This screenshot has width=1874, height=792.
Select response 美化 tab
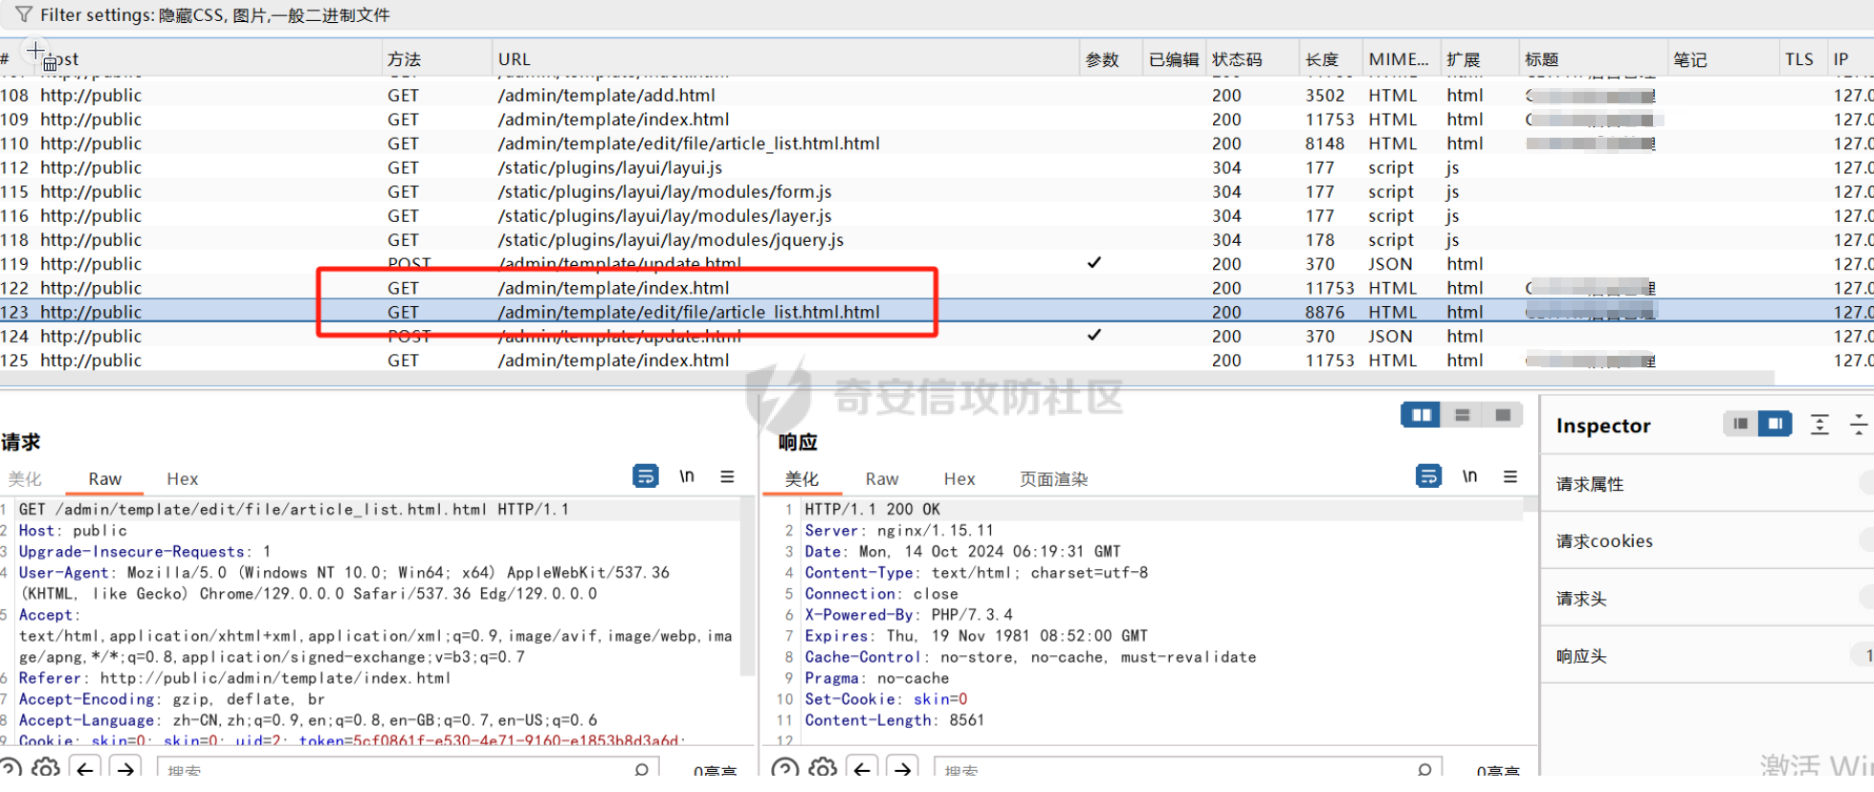(802, 479)
